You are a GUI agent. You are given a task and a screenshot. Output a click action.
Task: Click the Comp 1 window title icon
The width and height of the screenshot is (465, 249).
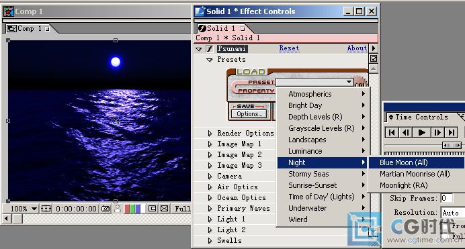[x=8, y=11]
